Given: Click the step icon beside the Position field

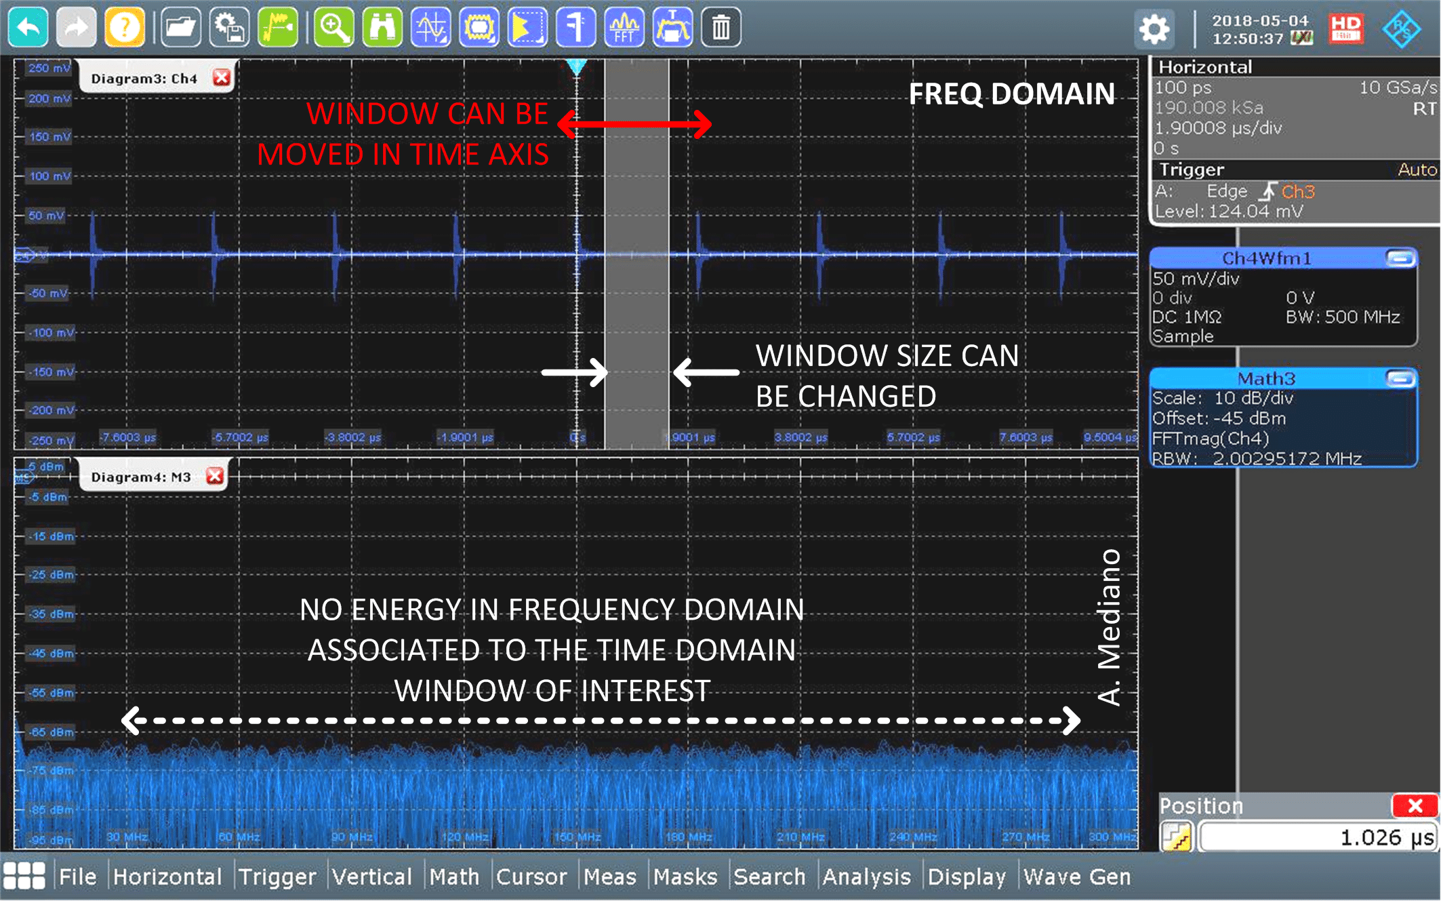Looking at the screenshot, I should (x=1177, y=837).
